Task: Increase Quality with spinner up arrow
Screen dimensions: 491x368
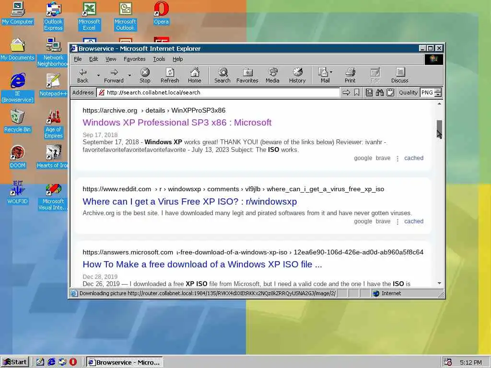Action: coord(438,90)
